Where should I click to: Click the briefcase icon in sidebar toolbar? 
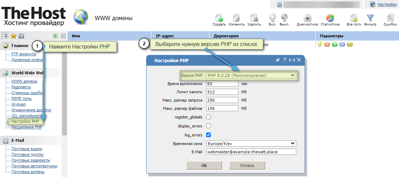22,36
